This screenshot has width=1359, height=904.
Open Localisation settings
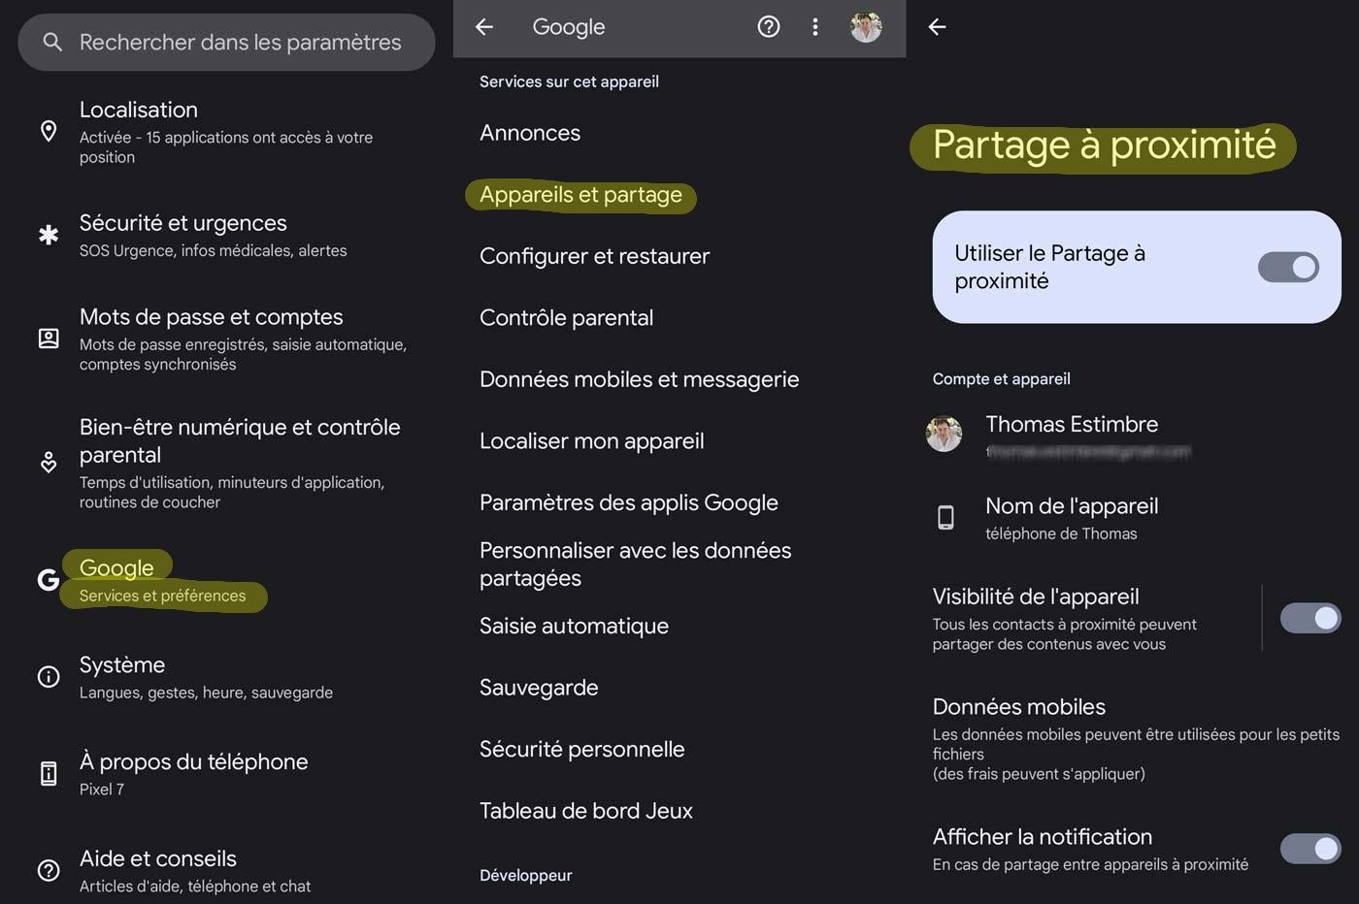(x=226, y=131)
